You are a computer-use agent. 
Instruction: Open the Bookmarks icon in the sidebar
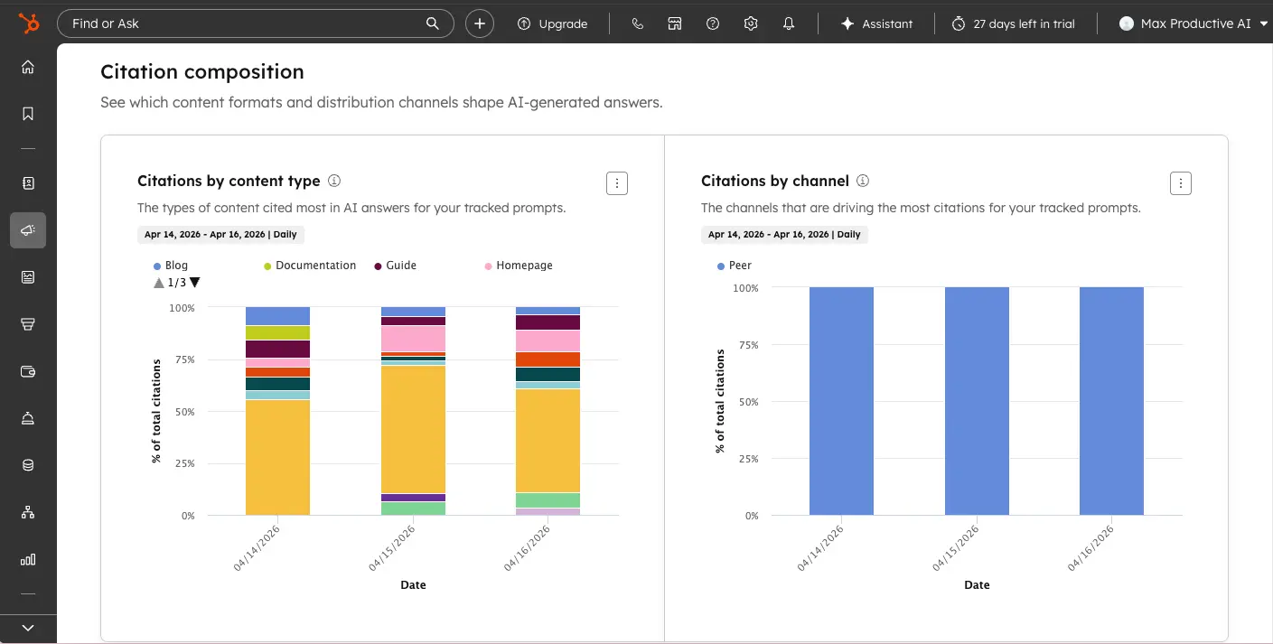pyautogui.click(x=27, y=114)
